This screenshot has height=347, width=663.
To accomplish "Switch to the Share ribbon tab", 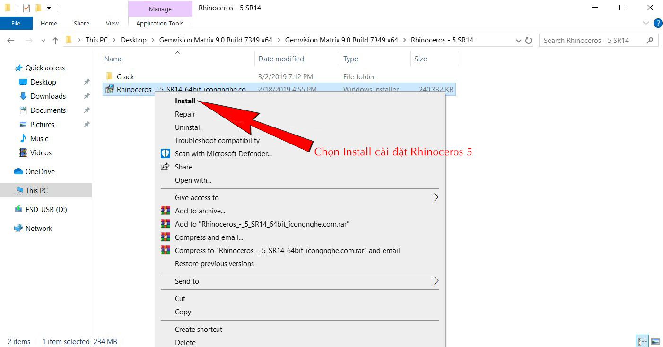I will tap(81, 23).
